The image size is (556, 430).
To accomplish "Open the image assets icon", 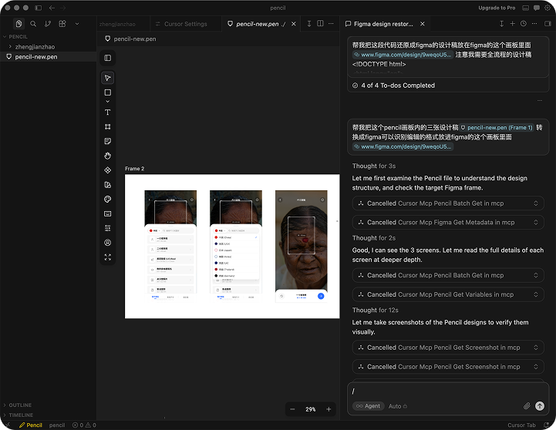I will pyautogui.click(x=108, y=185).
